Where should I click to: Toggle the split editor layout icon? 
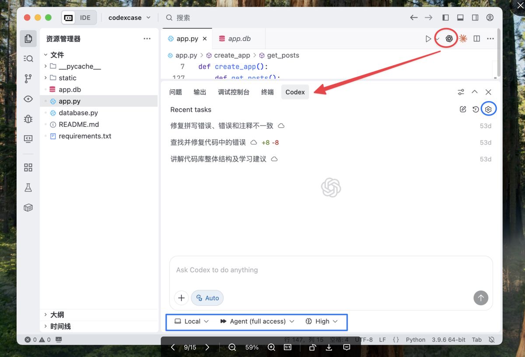click(477, 38)
